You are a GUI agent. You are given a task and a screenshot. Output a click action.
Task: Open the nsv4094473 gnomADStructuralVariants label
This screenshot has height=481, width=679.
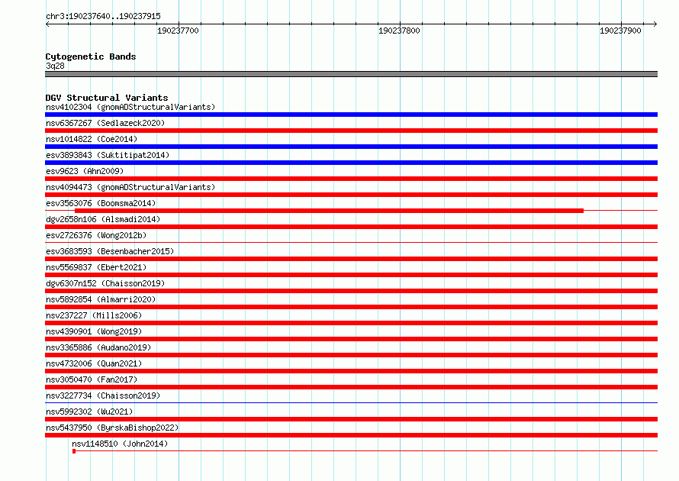point(130,187)
